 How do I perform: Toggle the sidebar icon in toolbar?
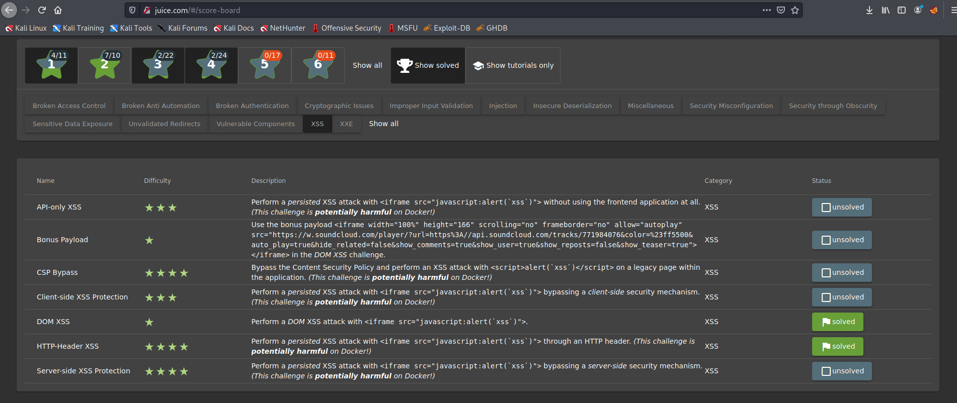[x=902, y=10]
